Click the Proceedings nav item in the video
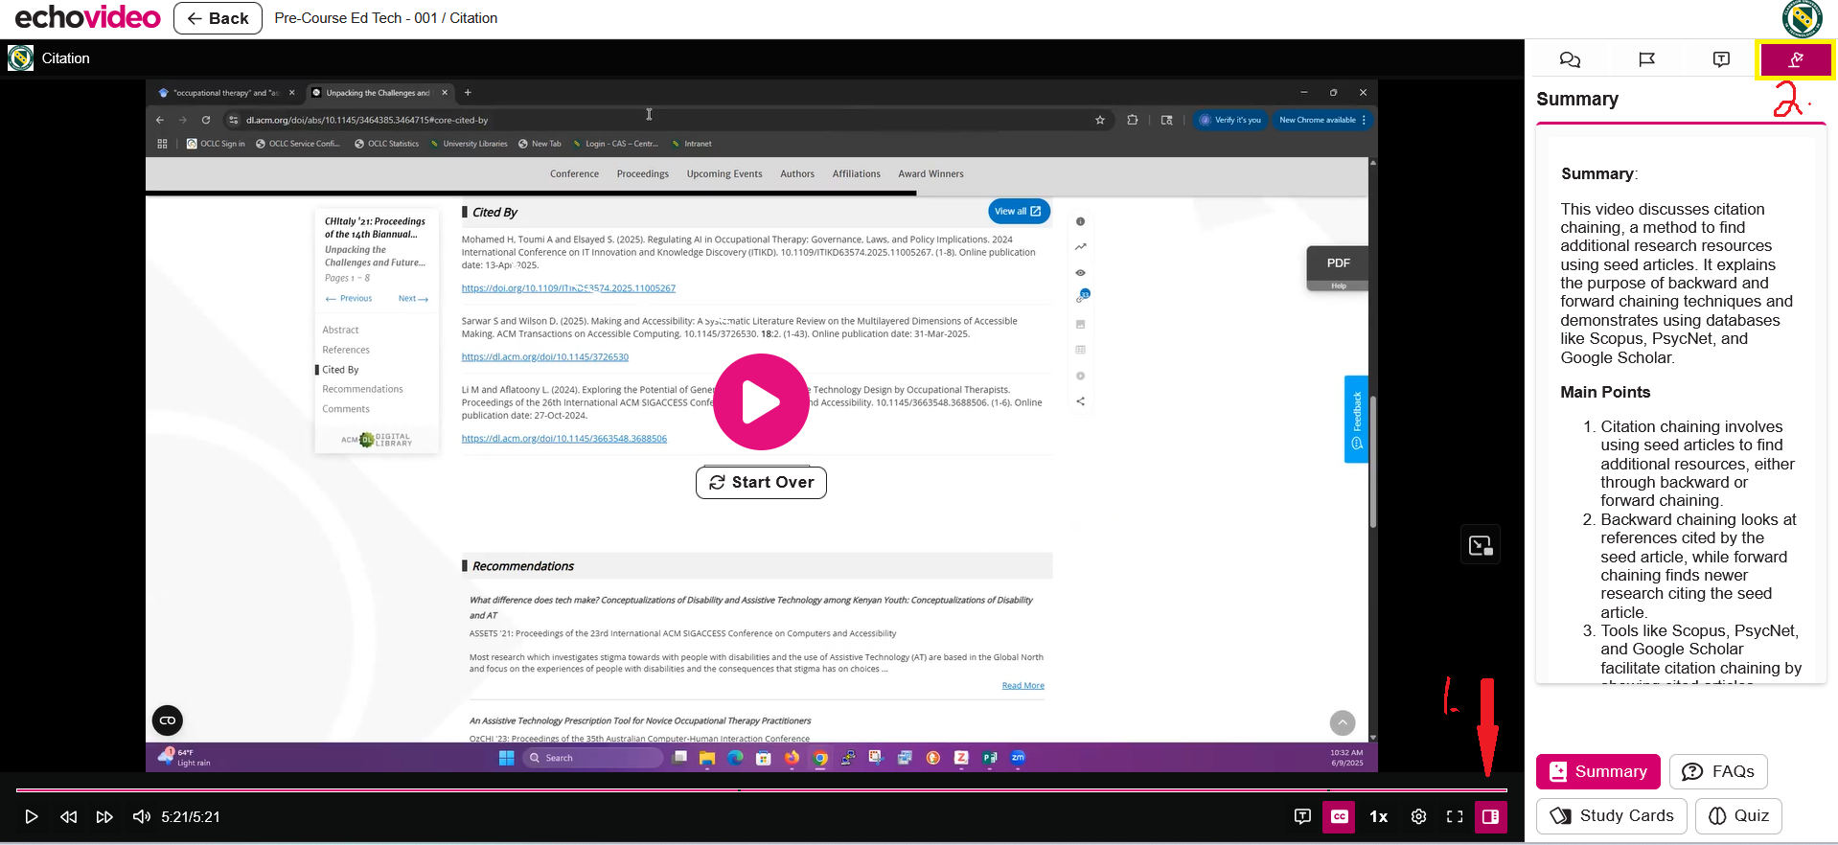 (x=642, y=173)
